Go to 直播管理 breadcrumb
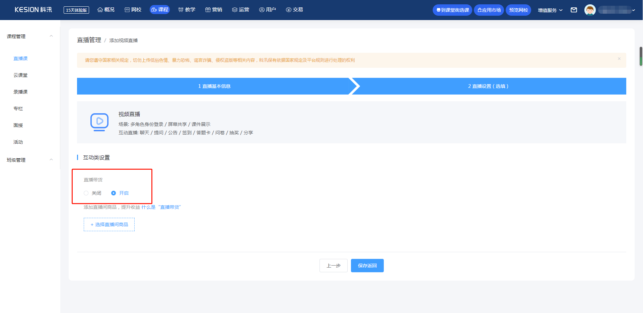Image resolution: width=643 pixels, height=313 pixels. click(x=89, y=40)
